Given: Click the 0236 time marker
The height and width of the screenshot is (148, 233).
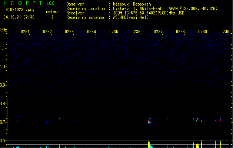Looking at the screenshot, I should tap(136, 32).
